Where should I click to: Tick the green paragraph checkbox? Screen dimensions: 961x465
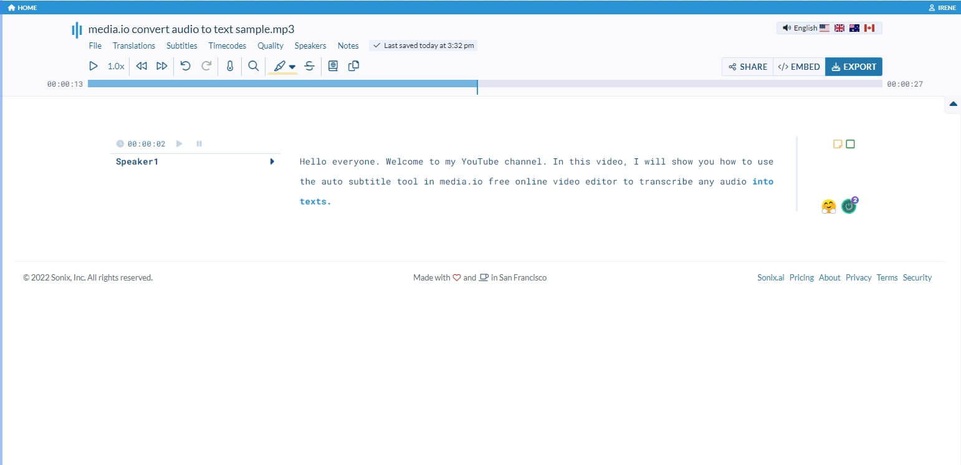[851, 144]
